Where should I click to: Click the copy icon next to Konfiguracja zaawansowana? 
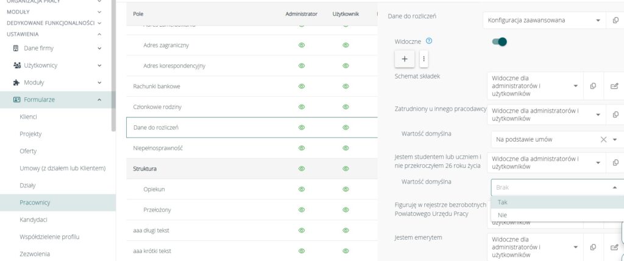[615, 20]
